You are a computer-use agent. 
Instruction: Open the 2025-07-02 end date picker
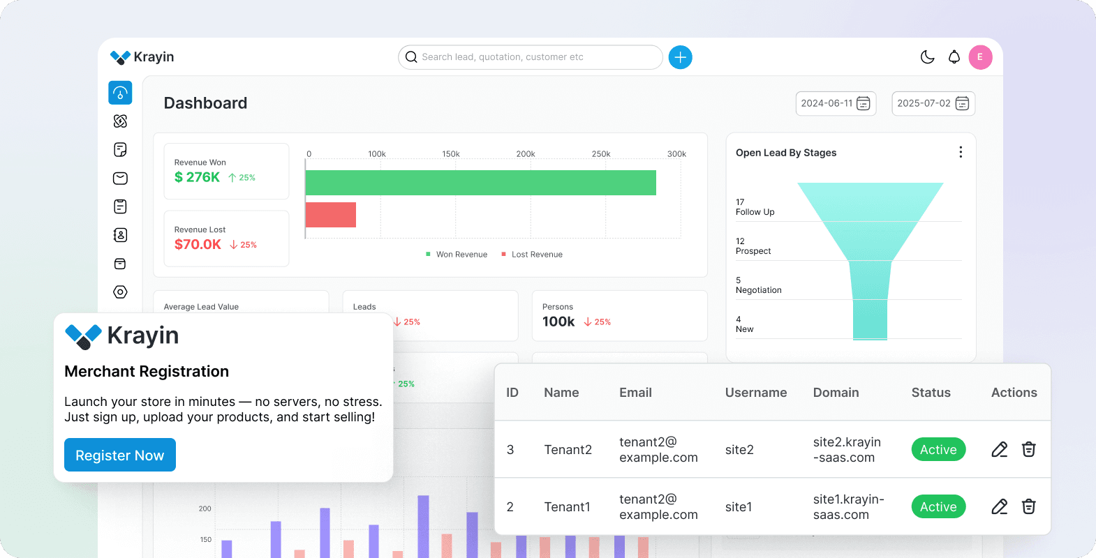(x=933, y=103)
